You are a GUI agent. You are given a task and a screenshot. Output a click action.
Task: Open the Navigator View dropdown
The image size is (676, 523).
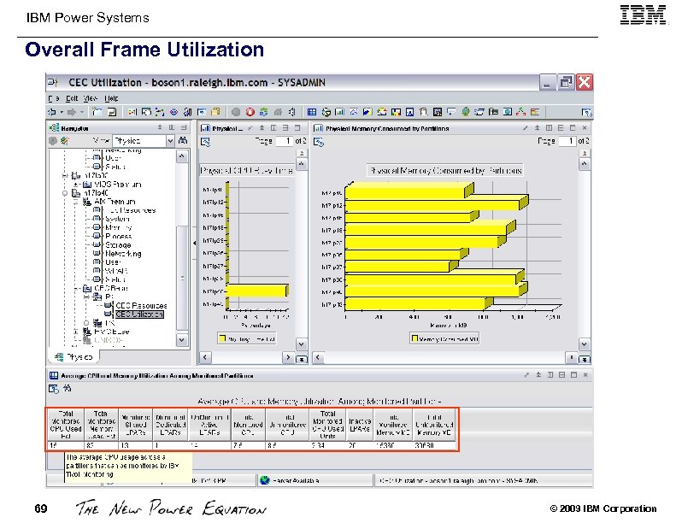tap(170, 140)
